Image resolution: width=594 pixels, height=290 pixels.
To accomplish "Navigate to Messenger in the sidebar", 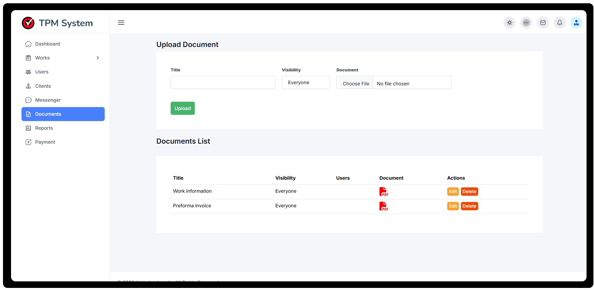I will [48, 100].
